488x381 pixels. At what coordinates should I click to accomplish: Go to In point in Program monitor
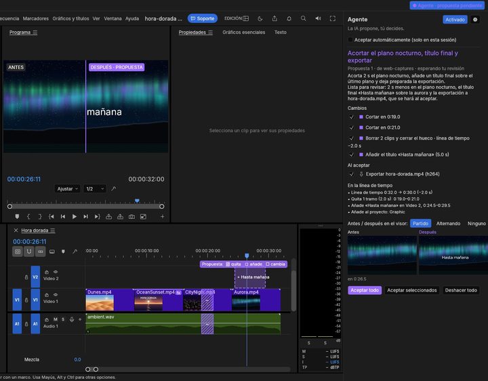52,217
